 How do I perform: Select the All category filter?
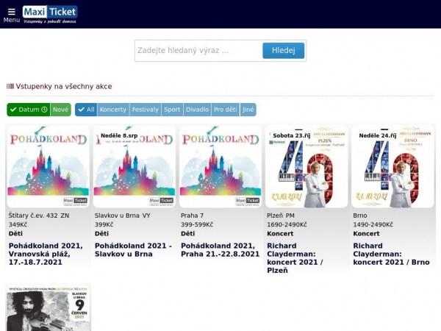coord(86,110)
